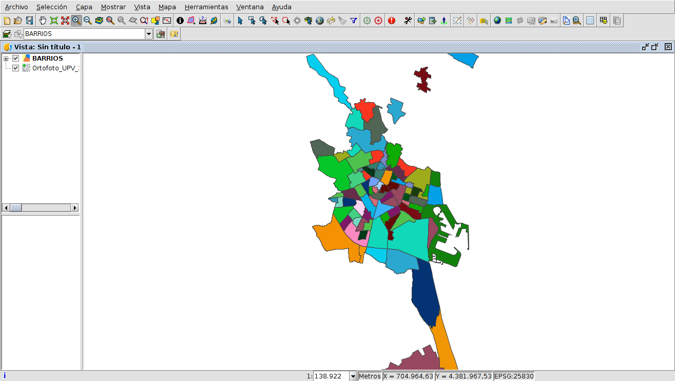Click the Information query tool icon
This screenshot has width=675, height=381.
click(x=180, y=21)
